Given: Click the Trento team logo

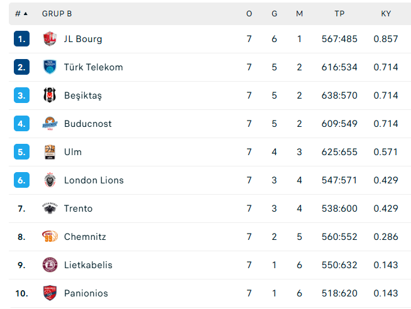Looking at the screenshot, I should click(x=50, y=209).
